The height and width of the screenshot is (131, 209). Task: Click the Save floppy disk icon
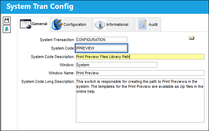coord(7,21)
